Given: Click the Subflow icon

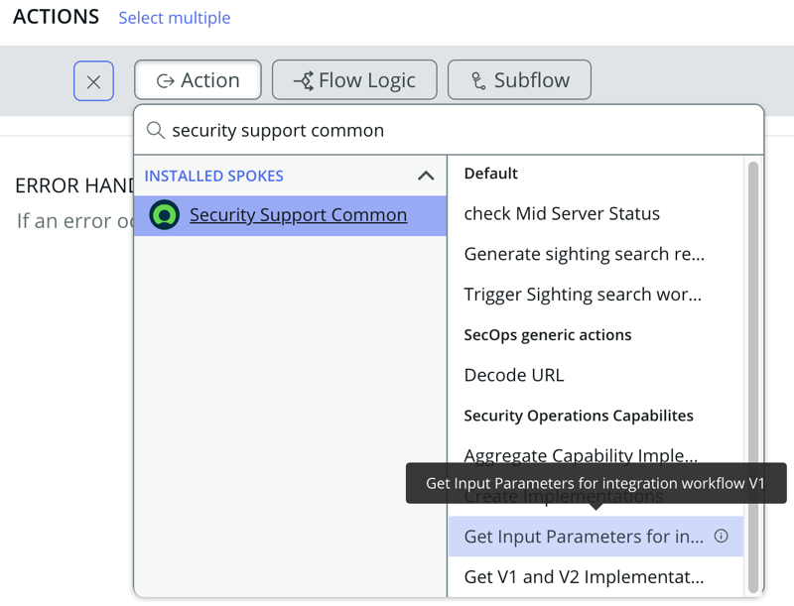Looking at the screenshot, I should [x=478, y=81].
